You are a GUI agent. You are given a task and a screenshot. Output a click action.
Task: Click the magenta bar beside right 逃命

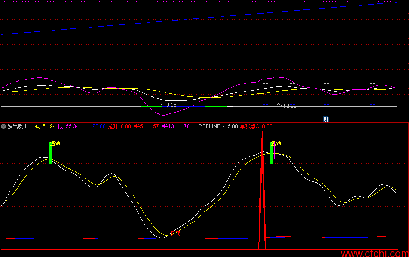click(x=274, y=150)
